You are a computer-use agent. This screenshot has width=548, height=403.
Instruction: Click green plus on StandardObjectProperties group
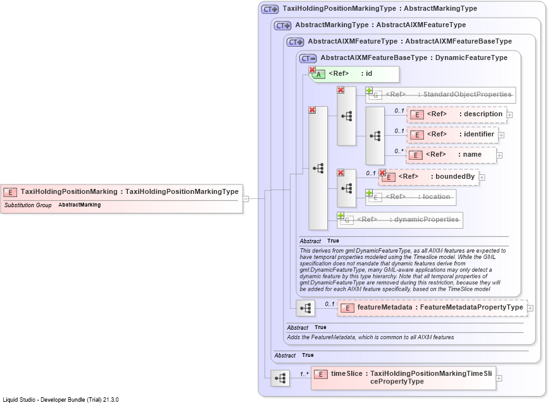pyautogui.click(x=369, y=90)
